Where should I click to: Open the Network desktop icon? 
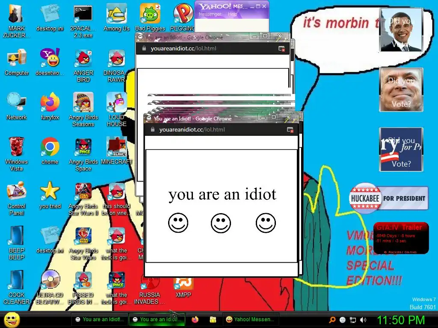[x=17, y=106]
